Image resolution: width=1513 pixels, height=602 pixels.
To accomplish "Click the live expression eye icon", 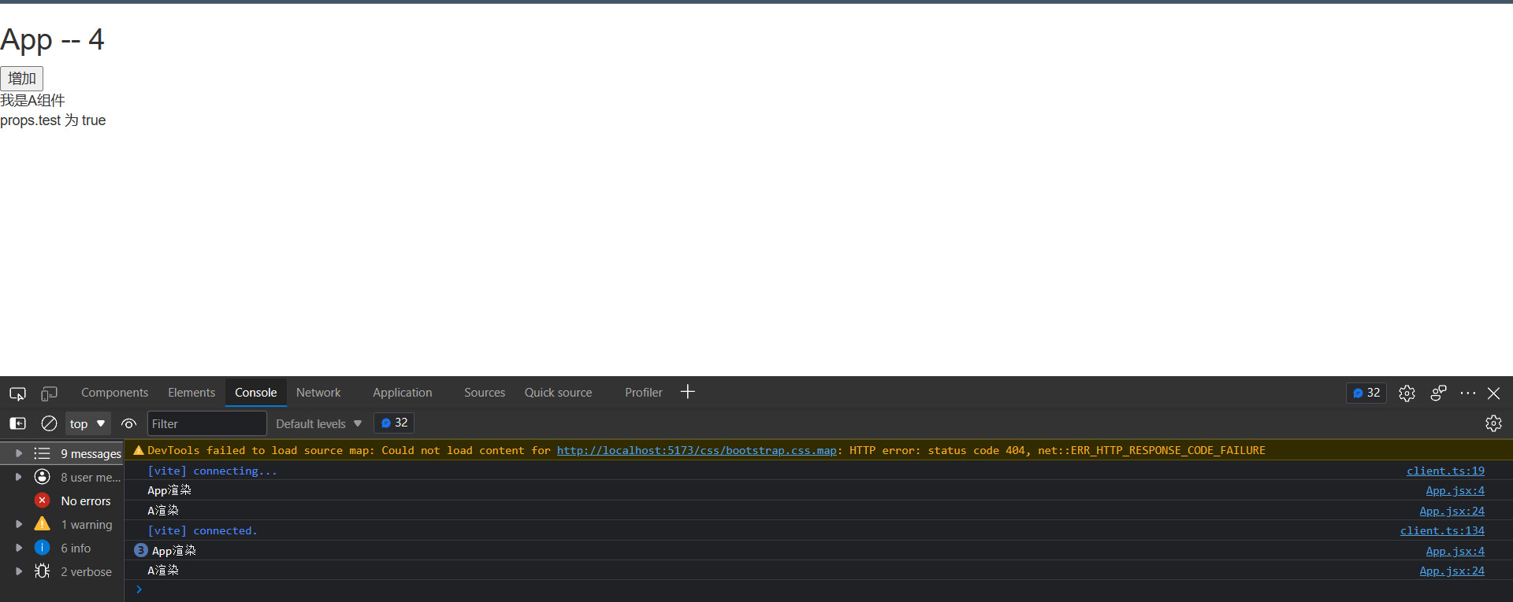I will pyautogui.click(x=129, y=423).
